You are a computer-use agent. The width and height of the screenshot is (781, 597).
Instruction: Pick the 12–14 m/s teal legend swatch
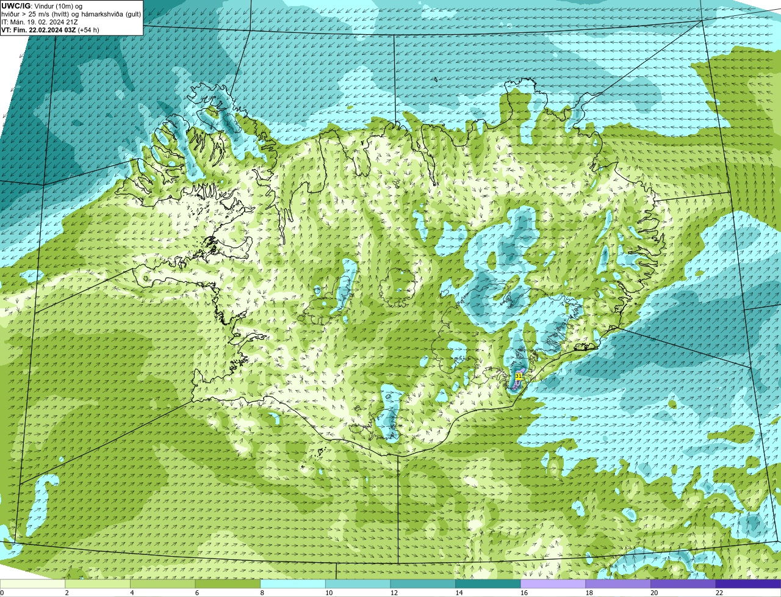pos(423,584)
